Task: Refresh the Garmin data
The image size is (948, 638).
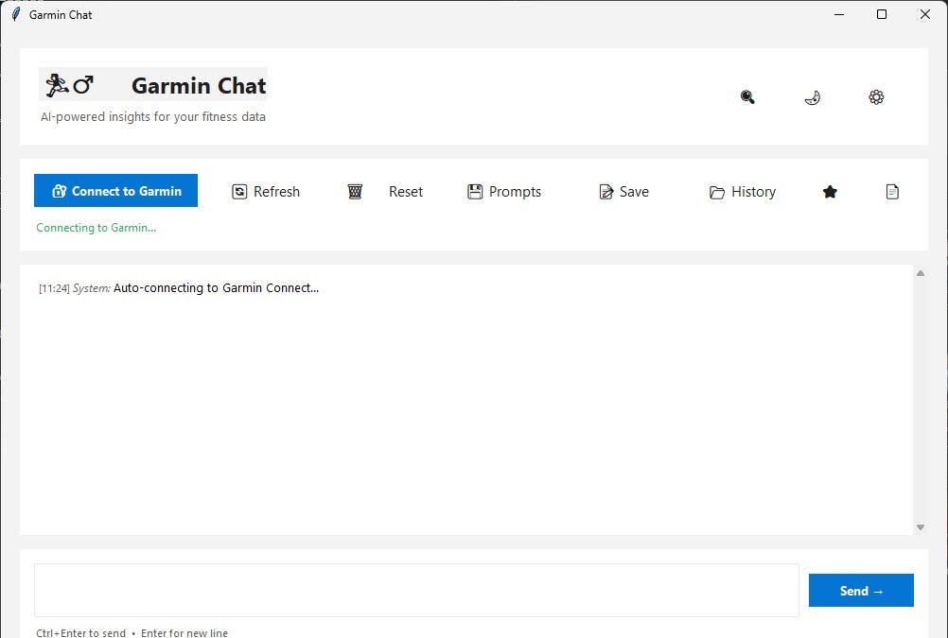Action: click(x=266, y=192)
